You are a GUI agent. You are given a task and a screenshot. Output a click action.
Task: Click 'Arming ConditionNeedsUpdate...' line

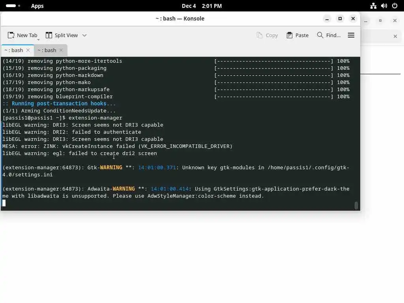59,111
